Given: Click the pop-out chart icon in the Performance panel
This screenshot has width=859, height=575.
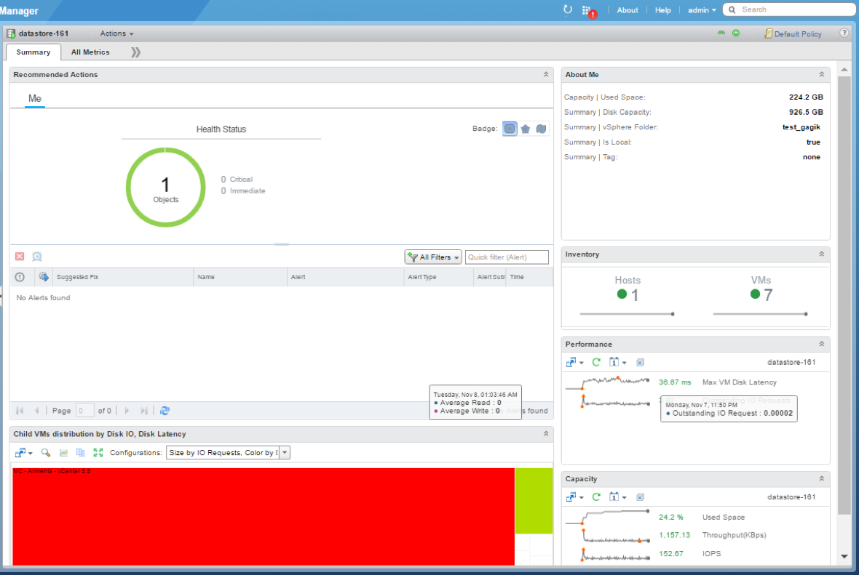Looking at the screenshot, I should coord(572,362).
